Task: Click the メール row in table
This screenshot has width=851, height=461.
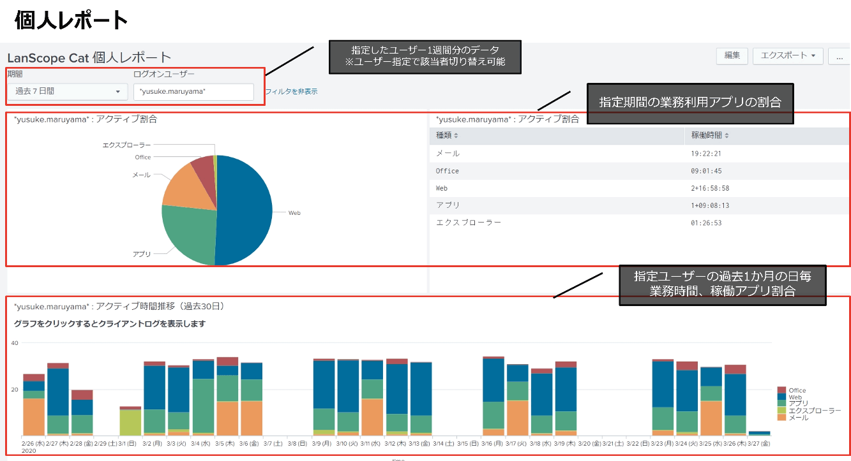Action: tap(639, 154)
